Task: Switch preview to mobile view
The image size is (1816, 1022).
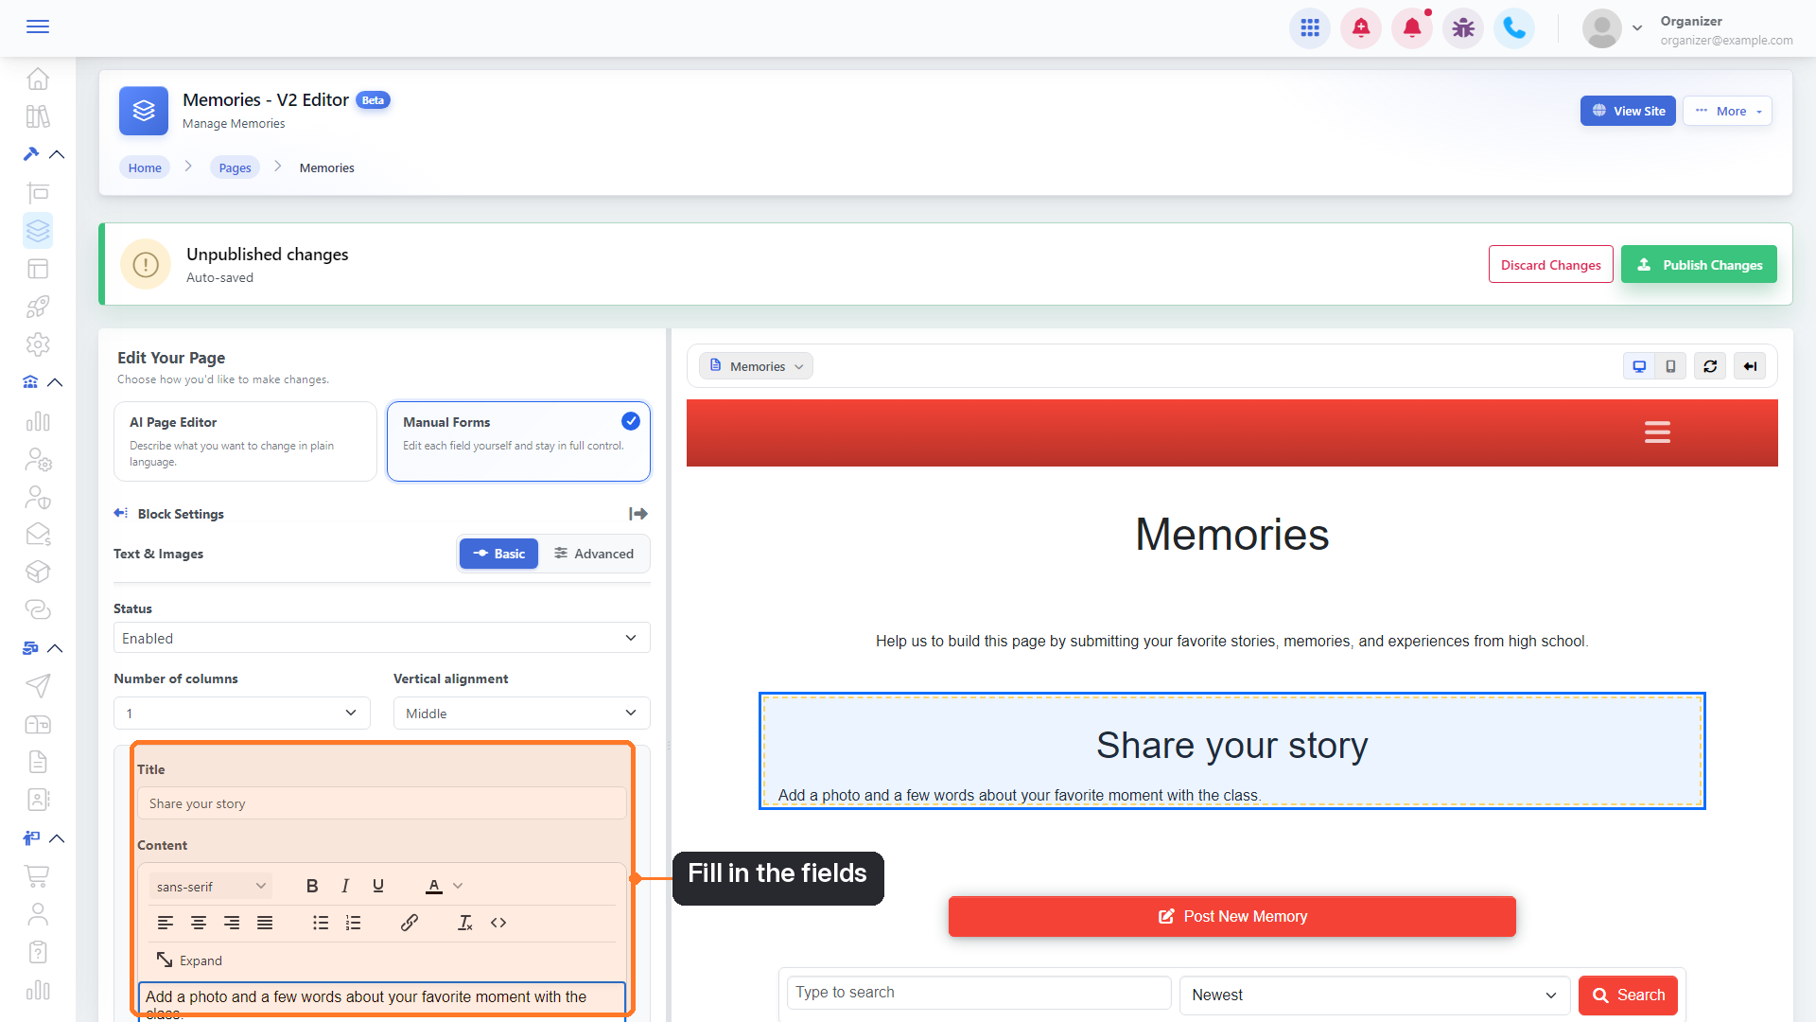Action: tap(1671, 366)
